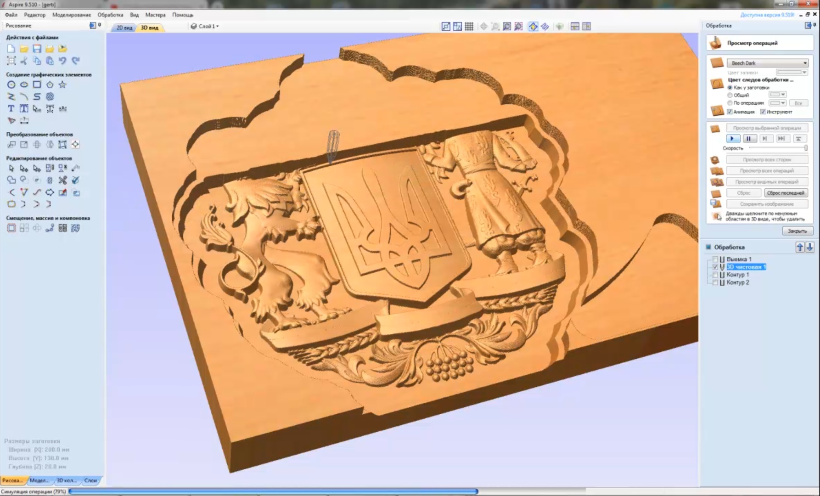This screenshot has height=496, width=820.
Task: Select the Draw Polygon tool
Action: (50, 85)
